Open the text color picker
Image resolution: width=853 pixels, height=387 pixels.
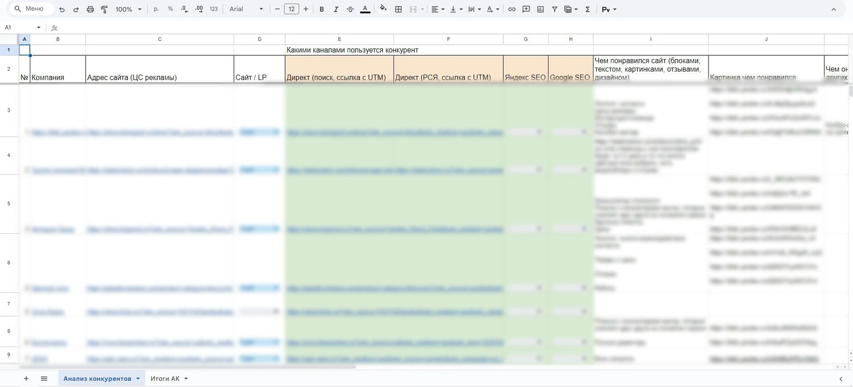[x=365, y=9]
